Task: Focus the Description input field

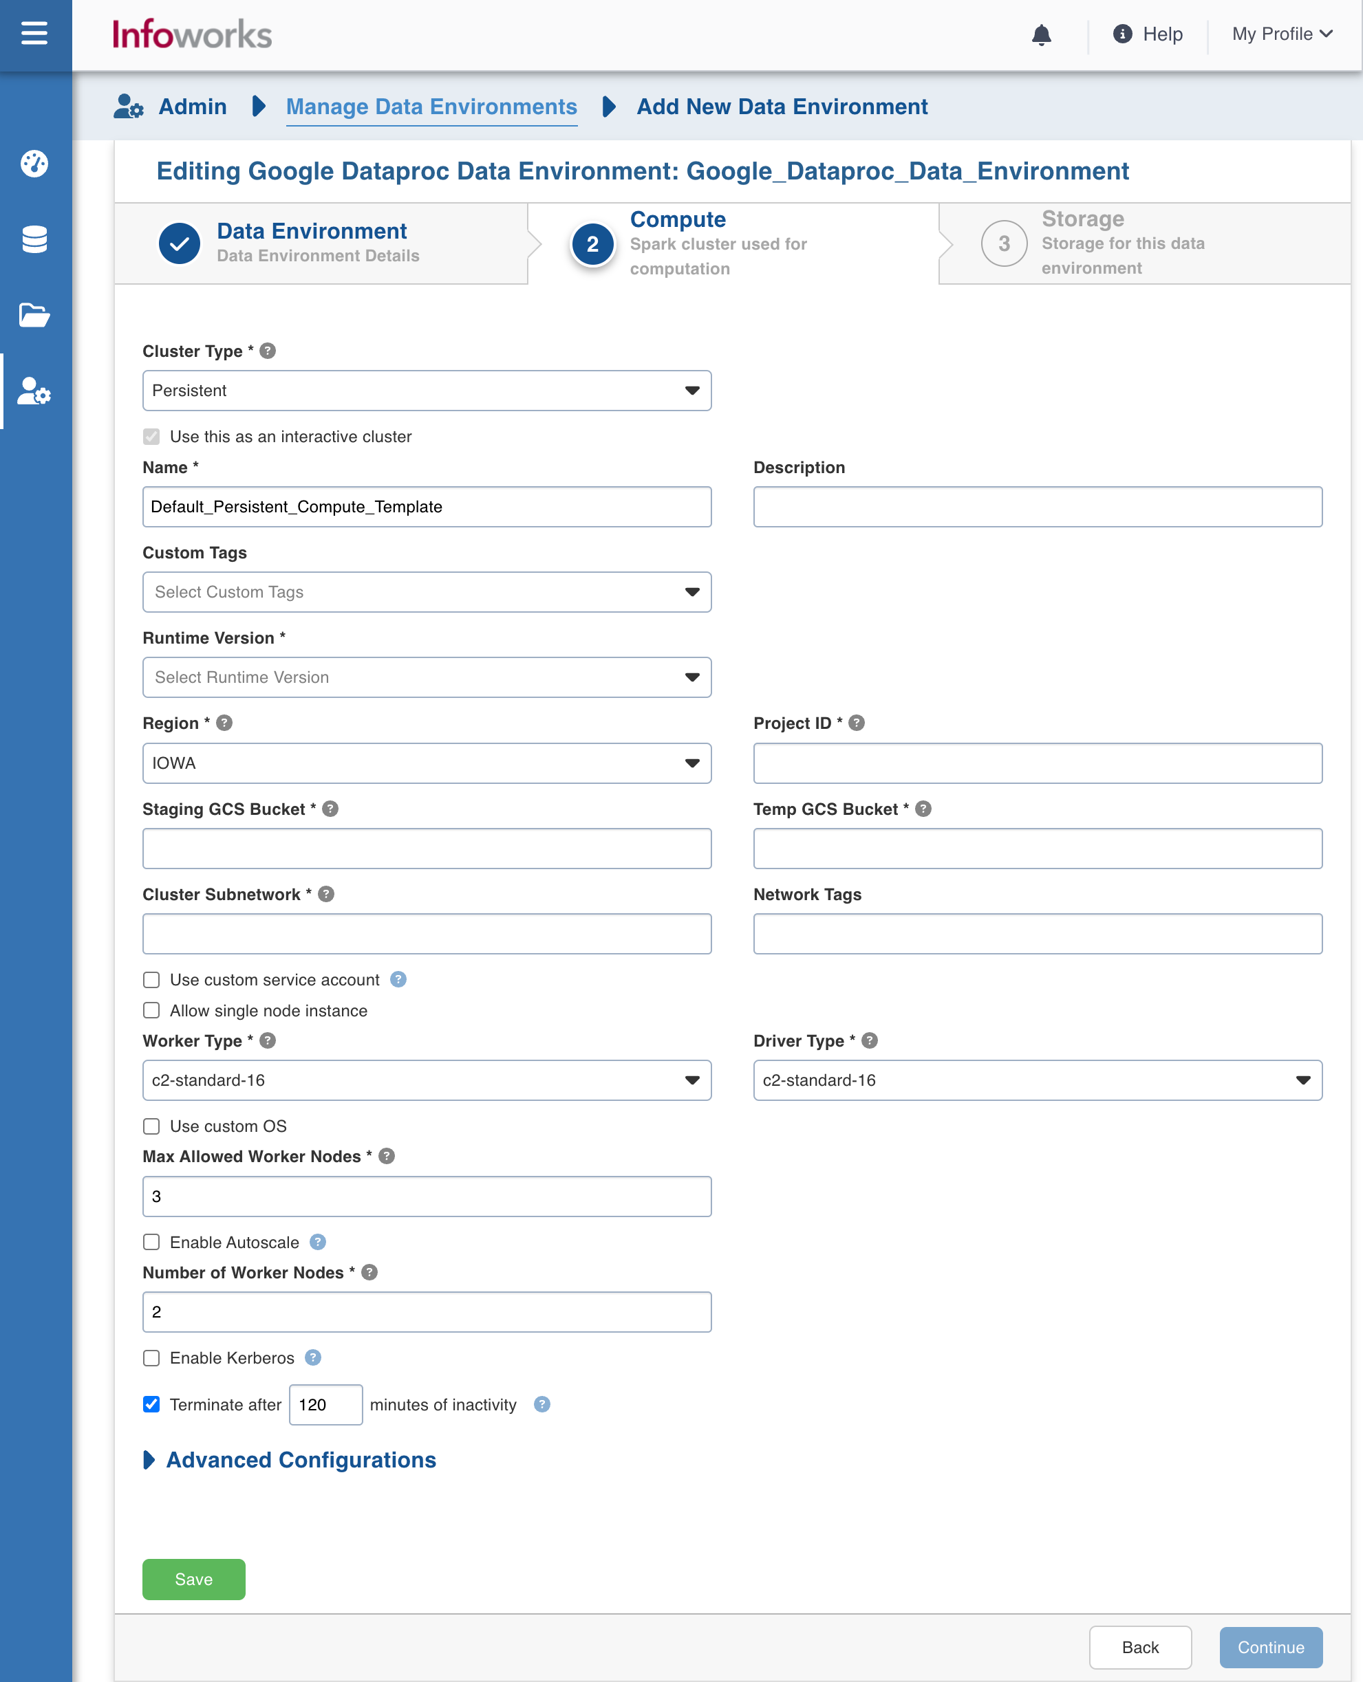Action: [1038, 507]
